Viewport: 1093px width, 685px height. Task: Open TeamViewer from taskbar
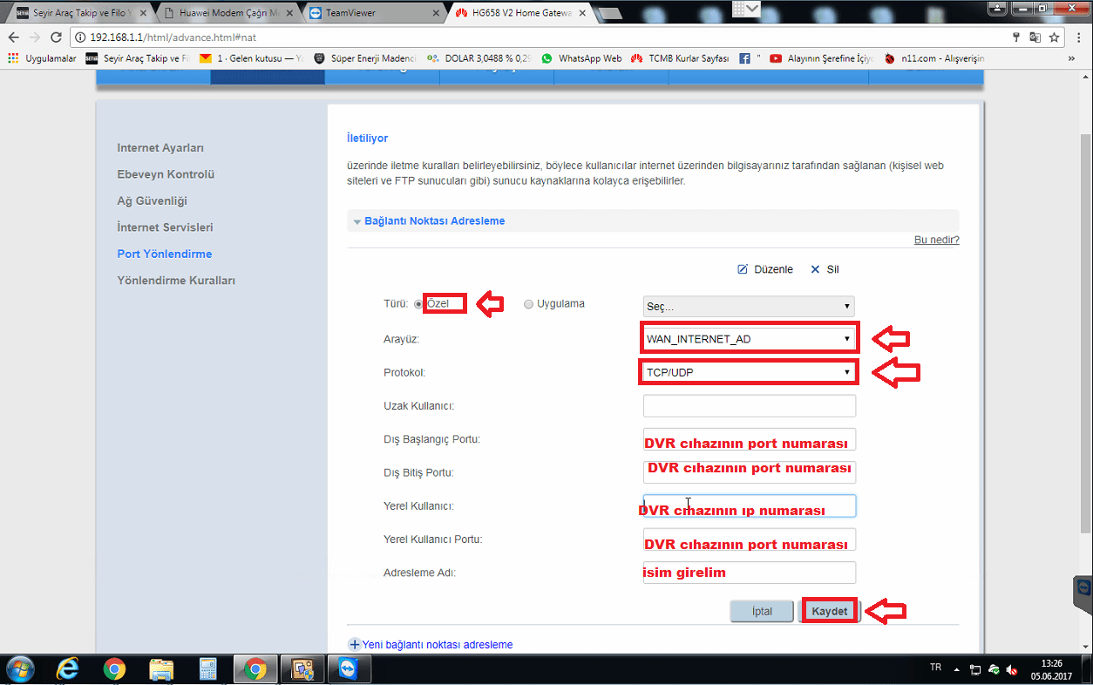(x=350, y=669)
